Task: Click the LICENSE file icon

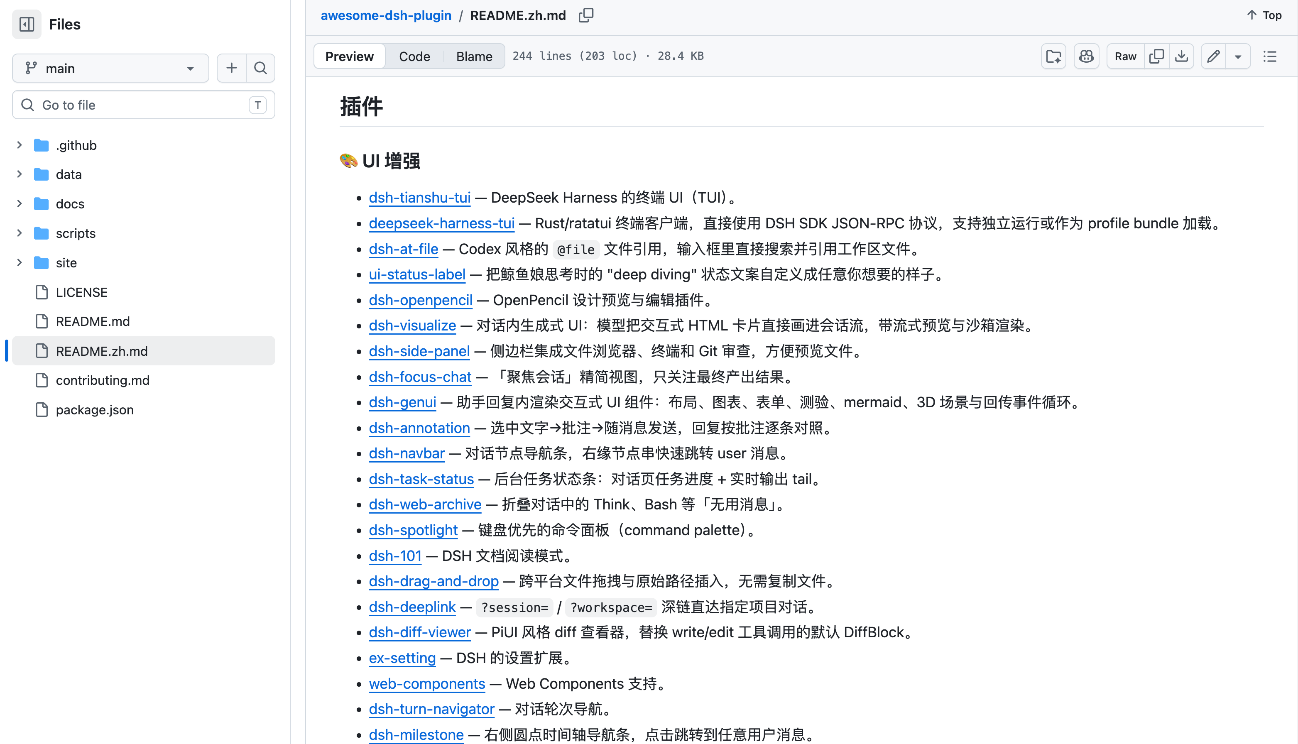Action: tap(42, 292)
